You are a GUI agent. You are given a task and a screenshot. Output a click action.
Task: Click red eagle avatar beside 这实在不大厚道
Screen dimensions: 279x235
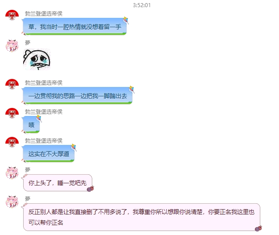coord(12,142)
